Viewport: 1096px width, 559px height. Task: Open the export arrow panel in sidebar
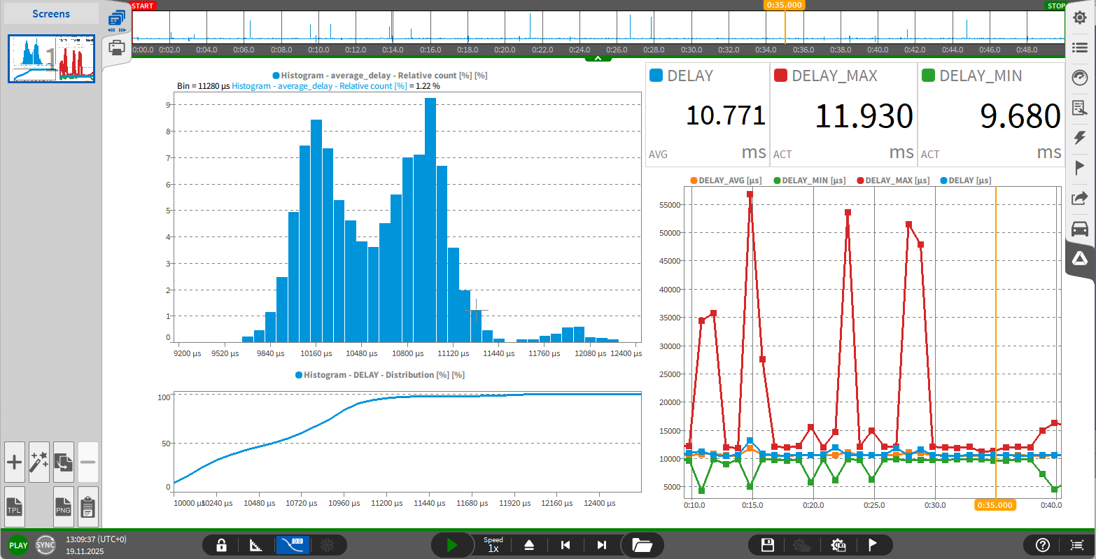pos(1080,199)
